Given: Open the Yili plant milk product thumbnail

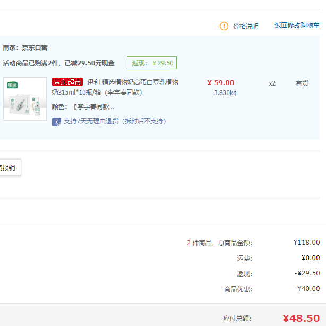Looking at the screenshot, I should (25, 99).
